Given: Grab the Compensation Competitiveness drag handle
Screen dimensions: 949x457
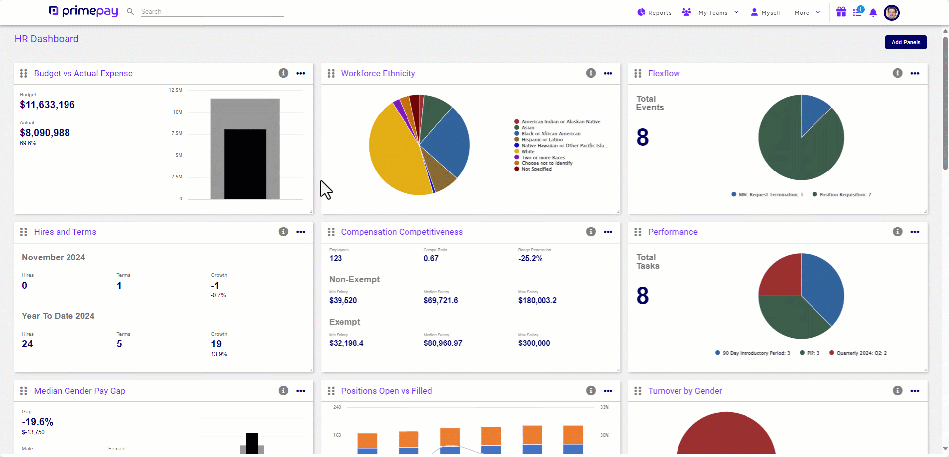Looking at the screenshot, I should click(x=331, y=232).
